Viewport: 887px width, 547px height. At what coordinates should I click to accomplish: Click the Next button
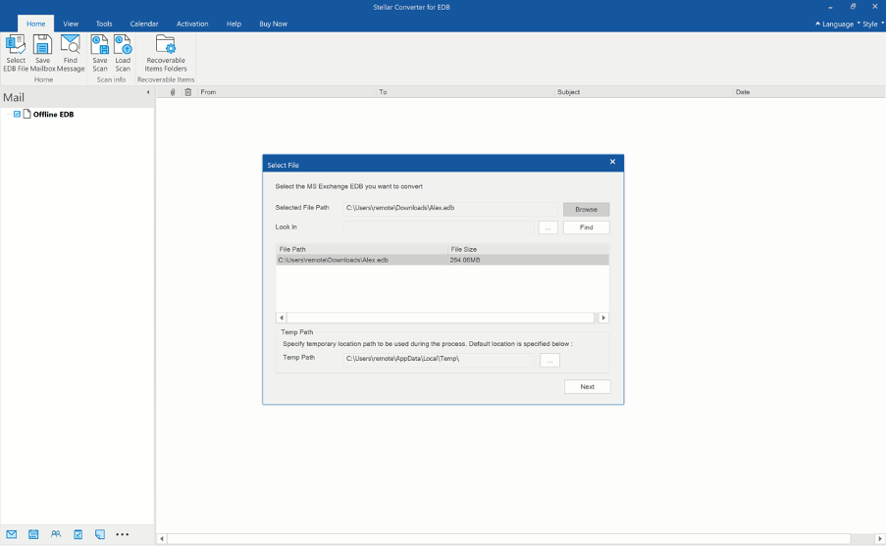(587, 386)
